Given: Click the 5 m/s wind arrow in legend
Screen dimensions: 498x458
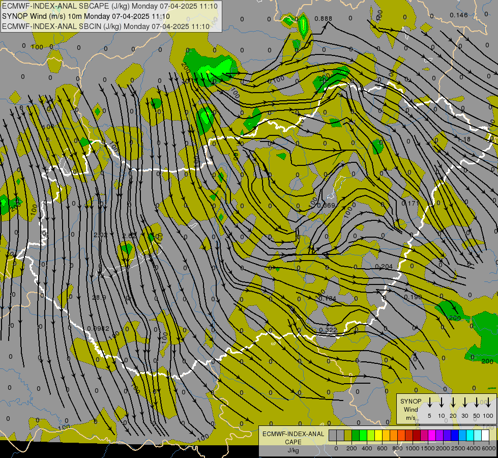Looking at the screenshot, I should [x=429, y=402].
